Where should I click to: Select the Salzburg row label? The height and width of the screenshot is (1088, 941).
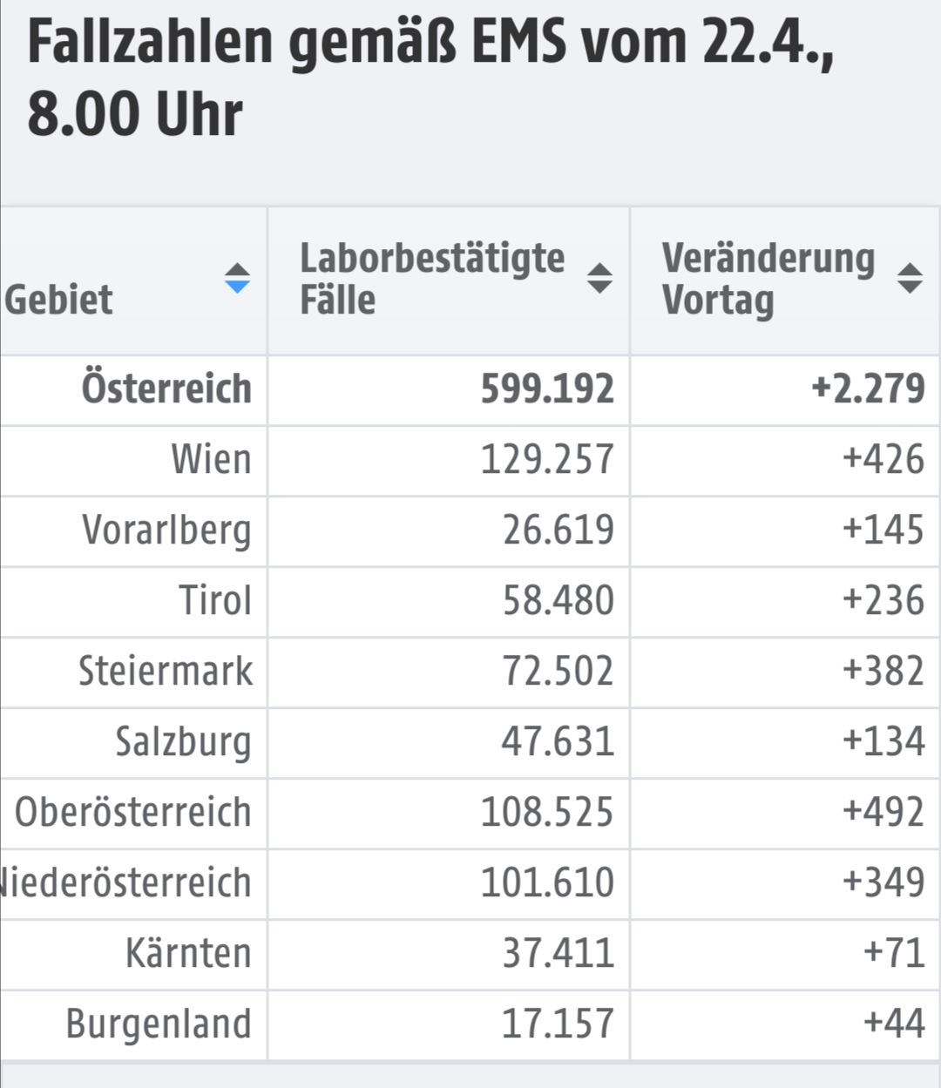click(x=183, y=742)
